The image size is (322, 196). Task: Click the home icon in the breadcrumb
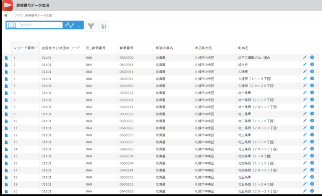6,15
